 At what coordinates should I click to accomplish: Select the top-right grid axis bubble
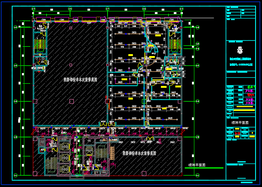click(181, 9)
